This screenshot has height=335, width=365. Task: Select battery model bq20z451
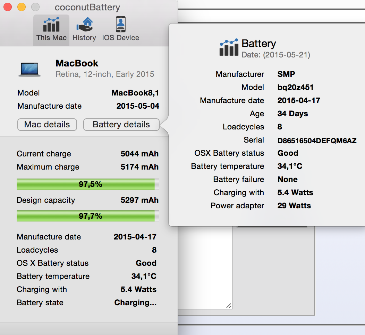point(295,87)
